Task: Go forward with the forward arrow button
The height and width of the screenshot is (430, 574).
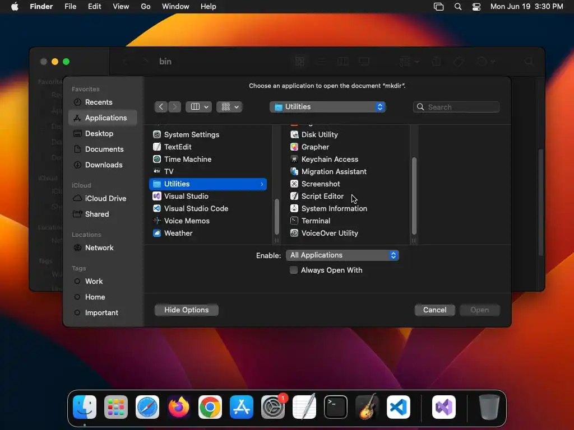Action: tap(175, 107)
